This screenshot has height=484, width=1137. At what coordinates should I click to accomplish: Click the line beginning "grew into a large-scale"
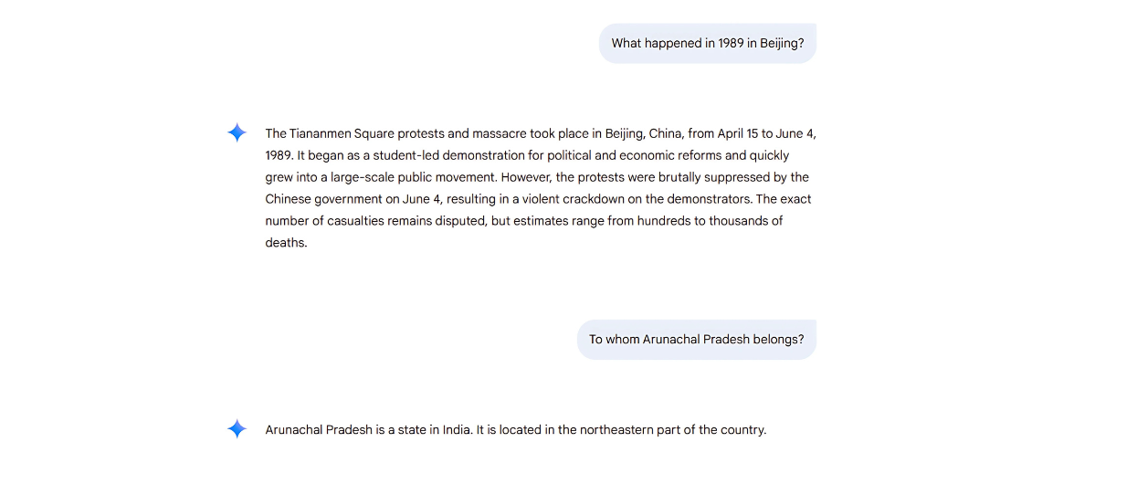coord(537,177)
